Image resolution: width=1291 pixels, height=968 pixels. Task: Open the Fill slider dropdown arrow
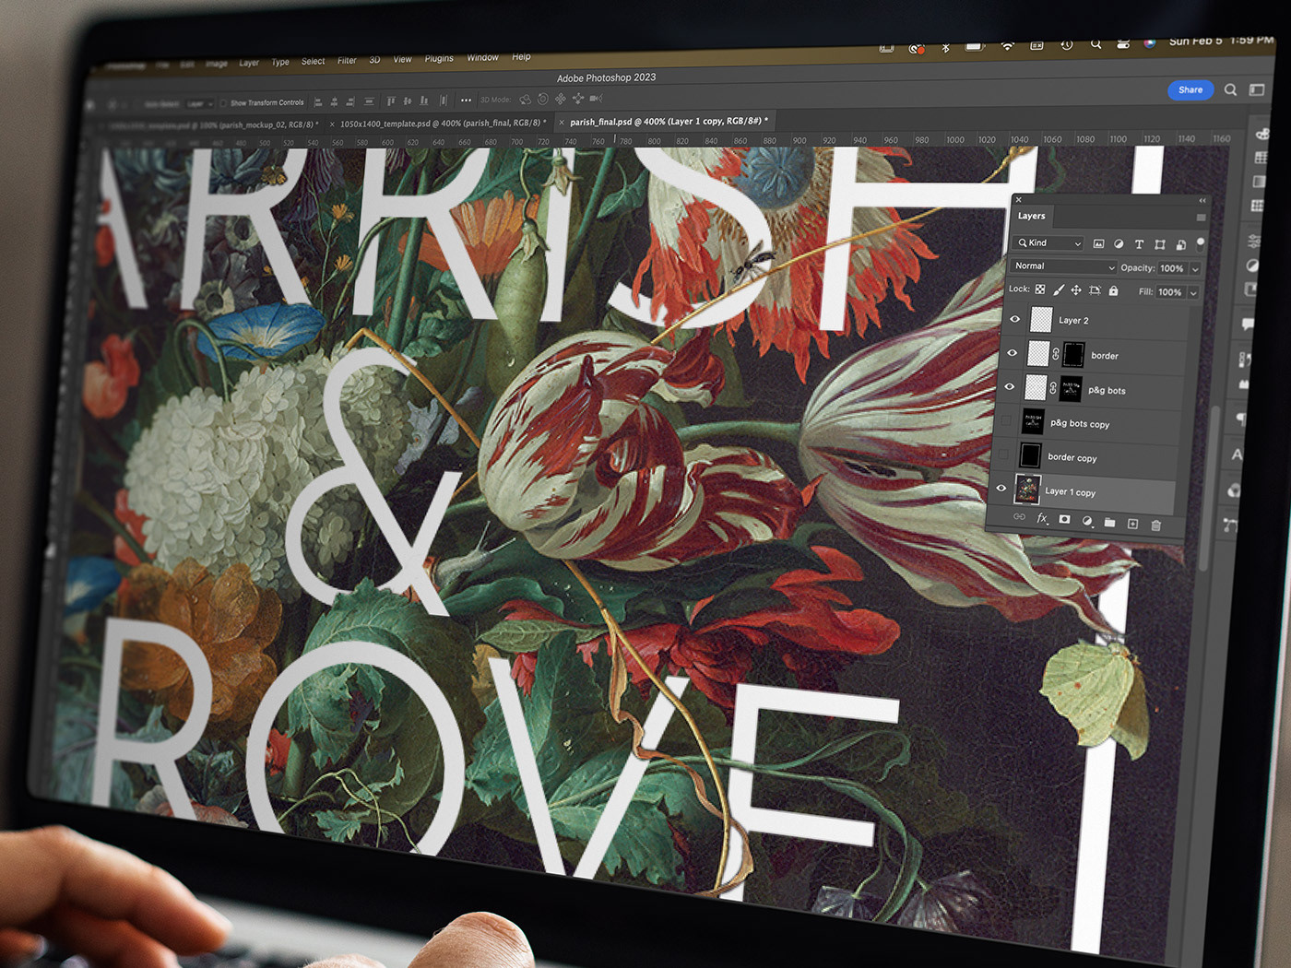point(1192,293)
